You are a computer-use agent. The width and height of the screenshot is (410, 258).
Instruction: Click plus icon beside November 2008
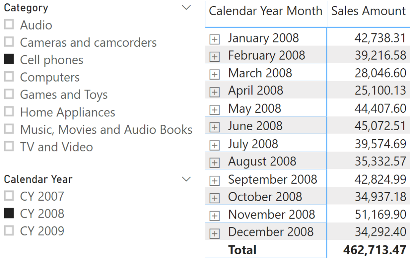[215, 216]
